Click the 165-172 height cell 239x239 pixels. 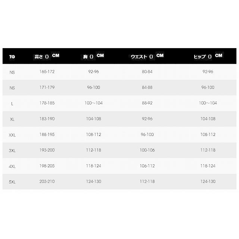click(47, 71)
